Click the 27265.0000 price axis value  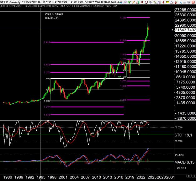coord(185,10)
